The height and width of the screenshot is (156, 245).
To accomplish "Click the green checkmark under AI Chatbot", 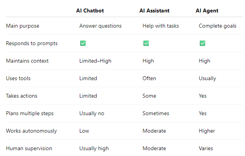I will point(83,43).
